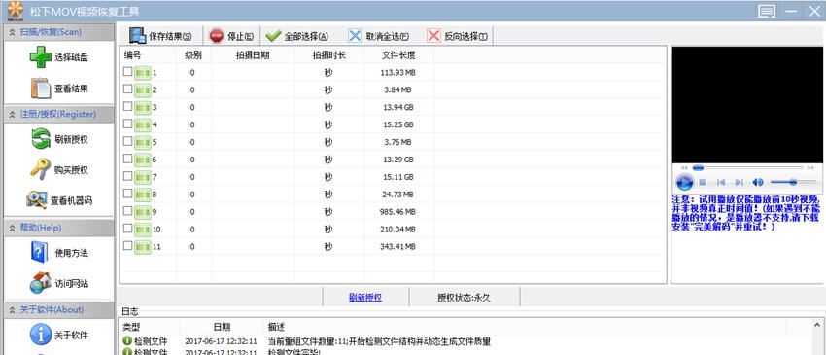Click the 日期 log column header

pos(222,327)
